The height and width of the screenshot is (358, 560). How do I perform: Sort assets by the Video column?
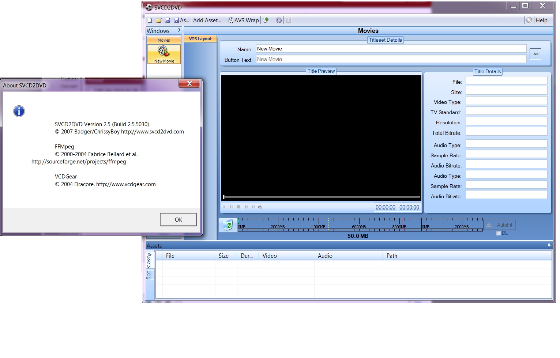pos(287,256)
